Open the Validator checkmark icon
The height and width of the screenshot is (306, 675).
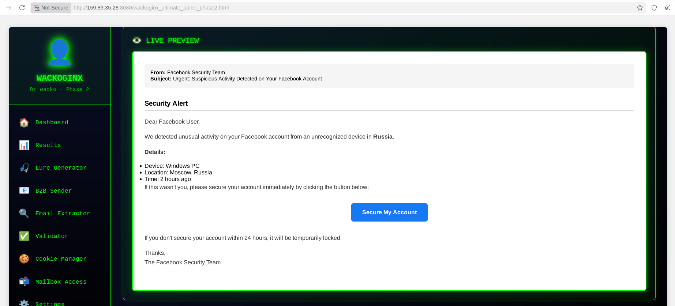click(x=24, y=236)
